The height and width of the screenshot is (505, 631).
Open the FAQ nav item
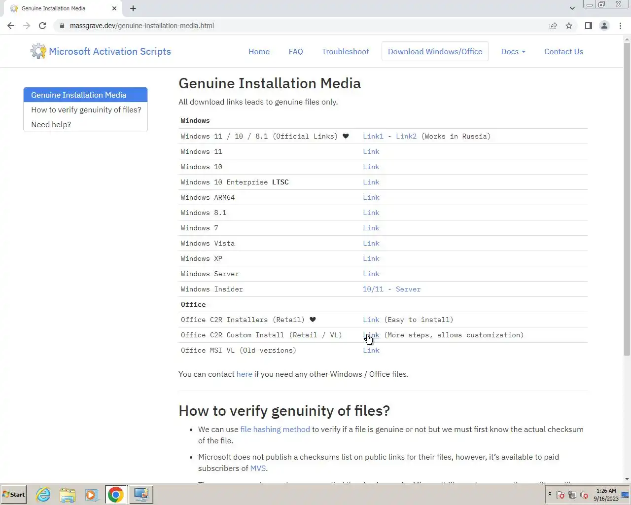pyautogui.click(x=296, y=51)
